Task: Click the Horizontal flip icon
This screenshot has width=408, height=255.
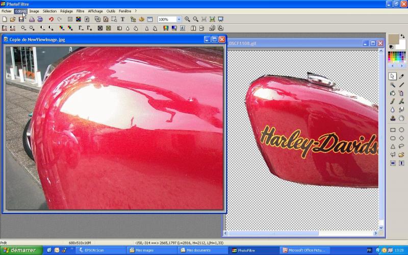Action: point(193,28)
